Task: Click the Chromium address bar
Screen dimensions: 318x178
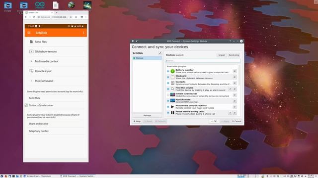Action: 55,17
